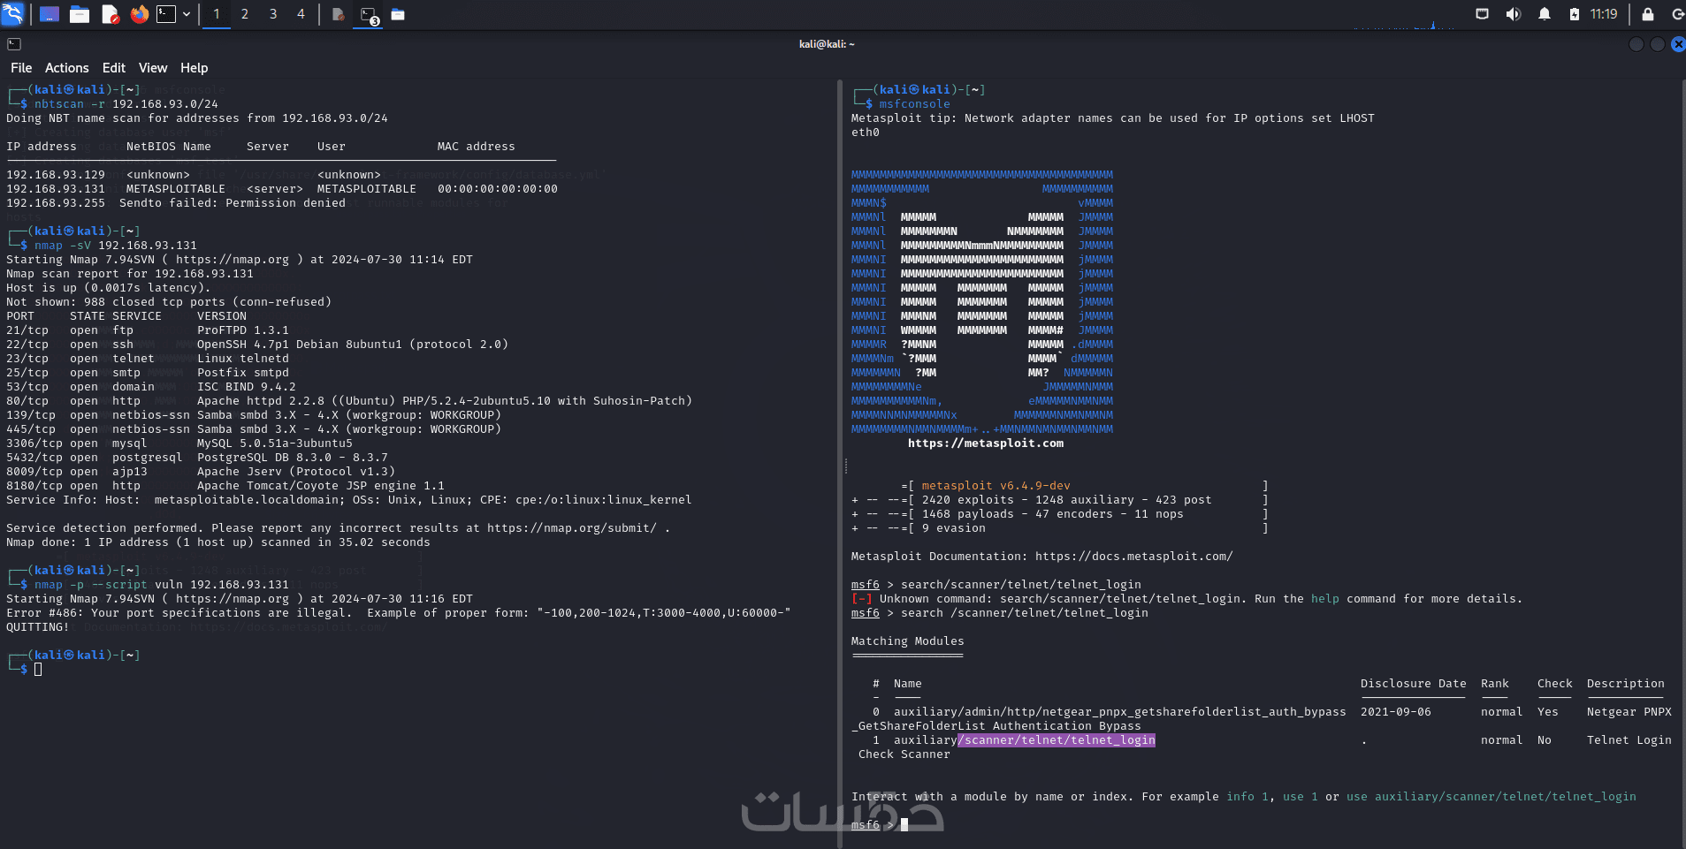Lock the screen with the padlock icon
Screen dimensions: 1686x849
(1648, 14)
